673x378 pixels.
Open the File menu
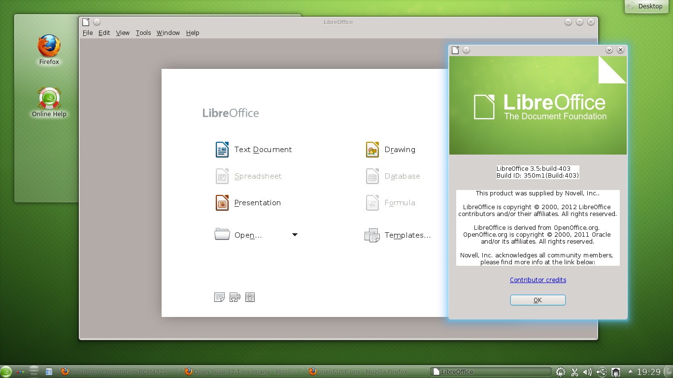point(88,32)
